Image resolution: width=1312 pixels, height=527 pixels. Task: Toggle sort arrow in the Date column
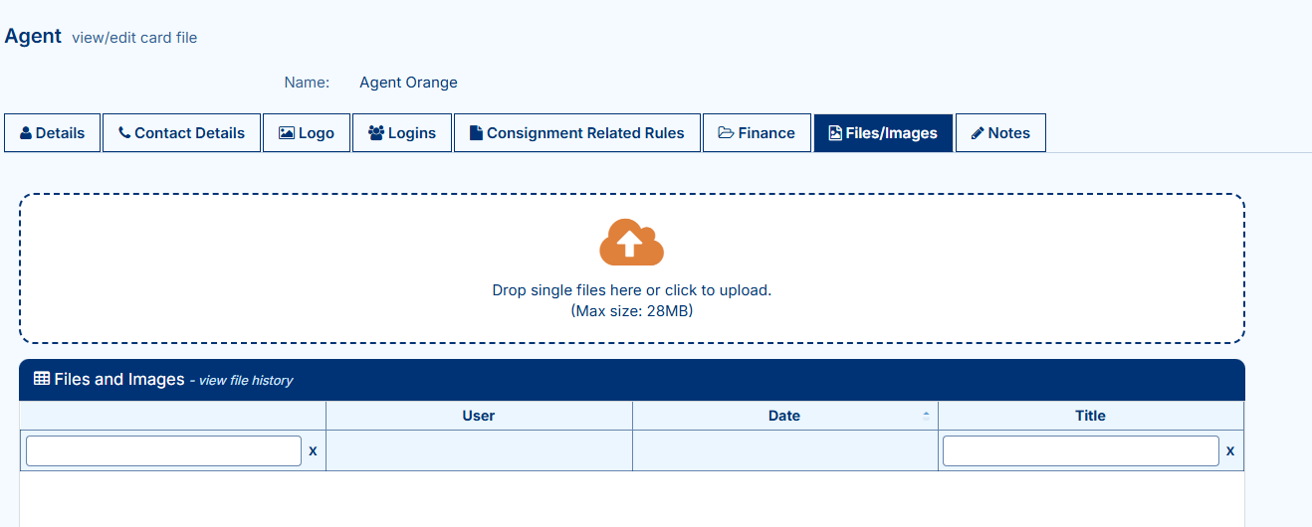point(926,416)
